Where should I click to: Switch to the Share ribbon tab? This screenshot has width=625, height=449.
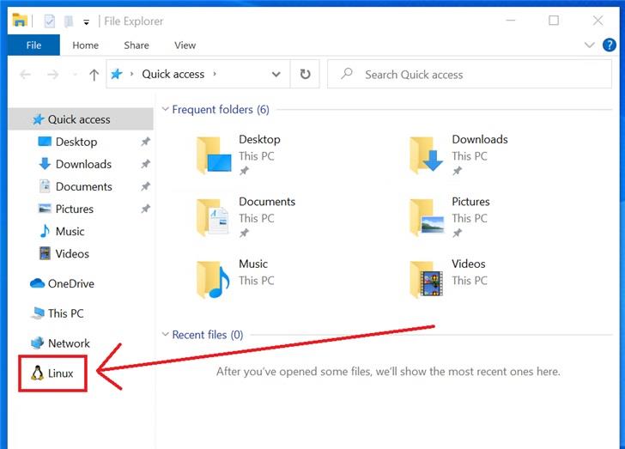click(x=137, y=45)
